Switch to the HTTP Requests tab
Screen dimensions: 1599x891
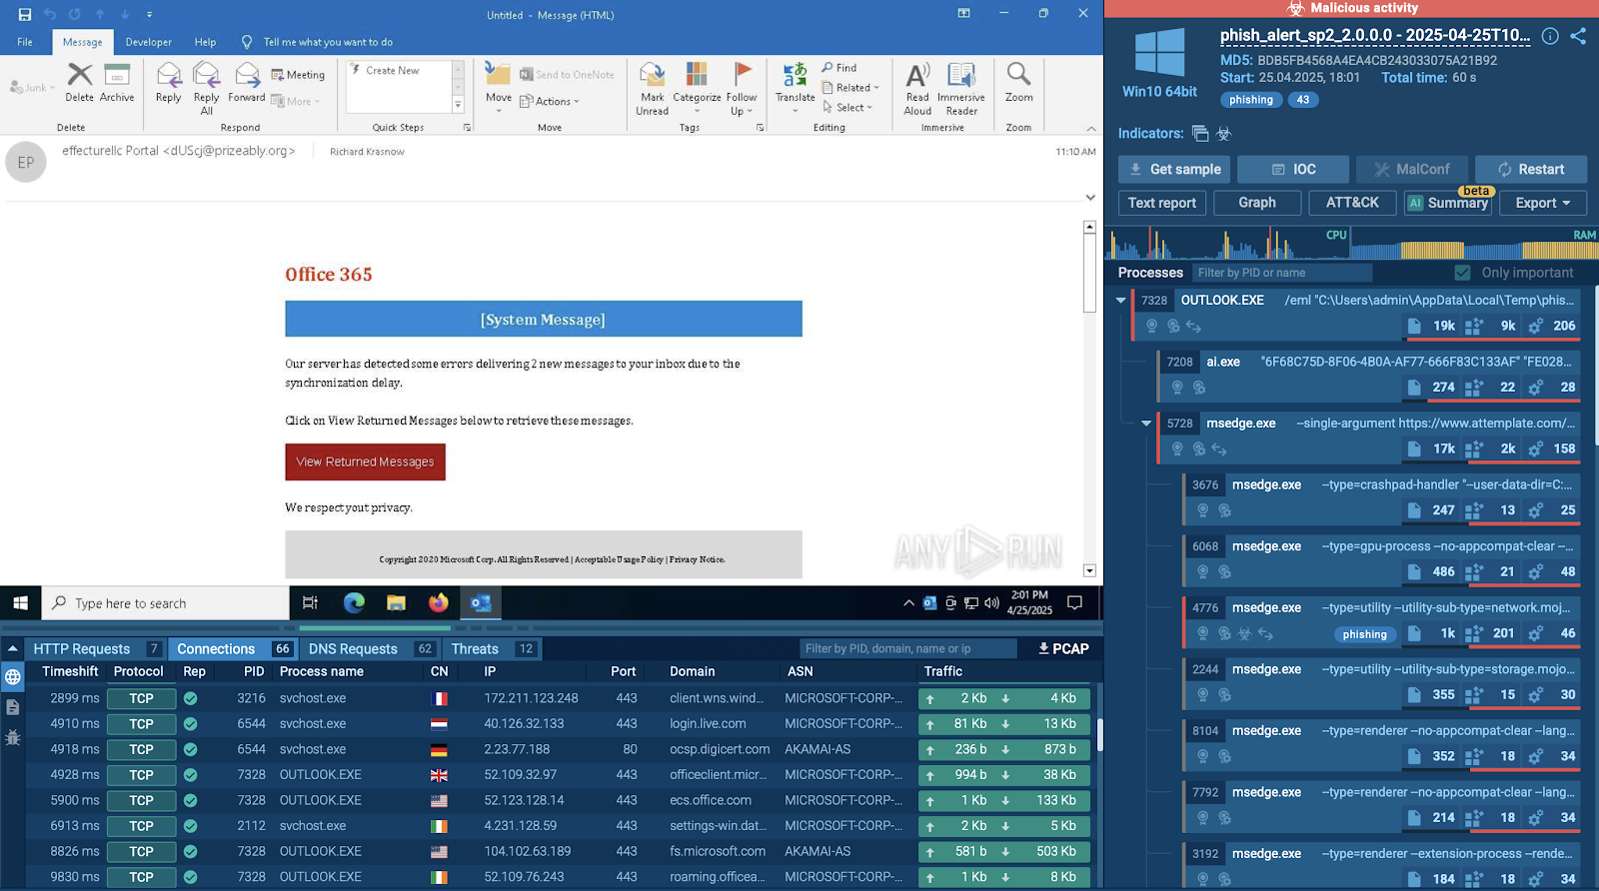pos(96,649)
